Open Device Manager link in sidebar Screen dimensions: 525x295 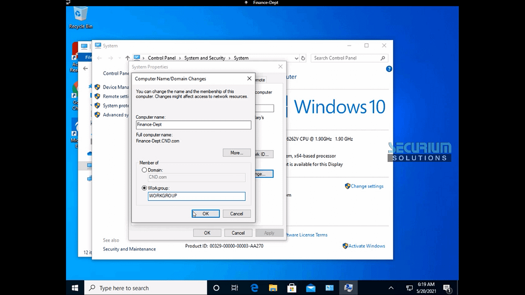(115, 87)
